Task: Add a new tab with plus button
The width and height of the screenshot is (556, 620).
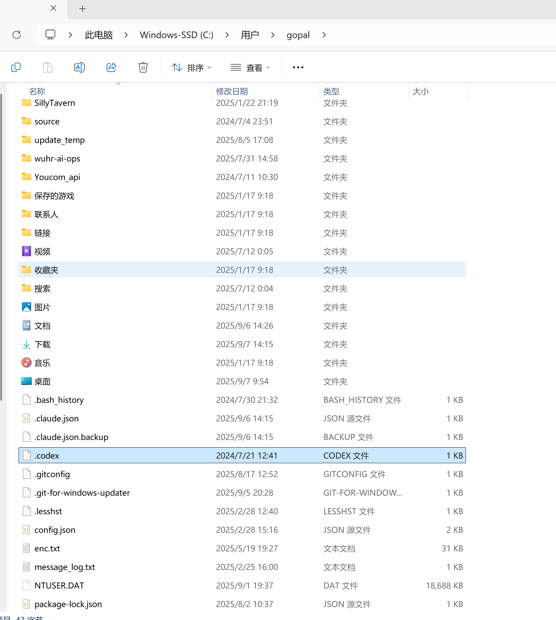Action: [83, 9]
